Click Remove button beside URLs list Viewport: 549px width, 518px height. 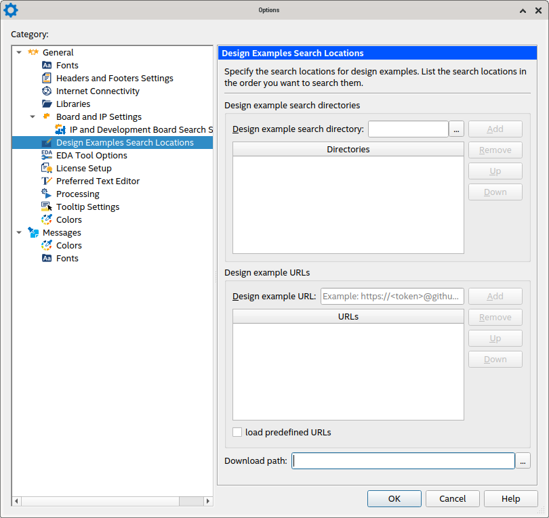(495, 318)
